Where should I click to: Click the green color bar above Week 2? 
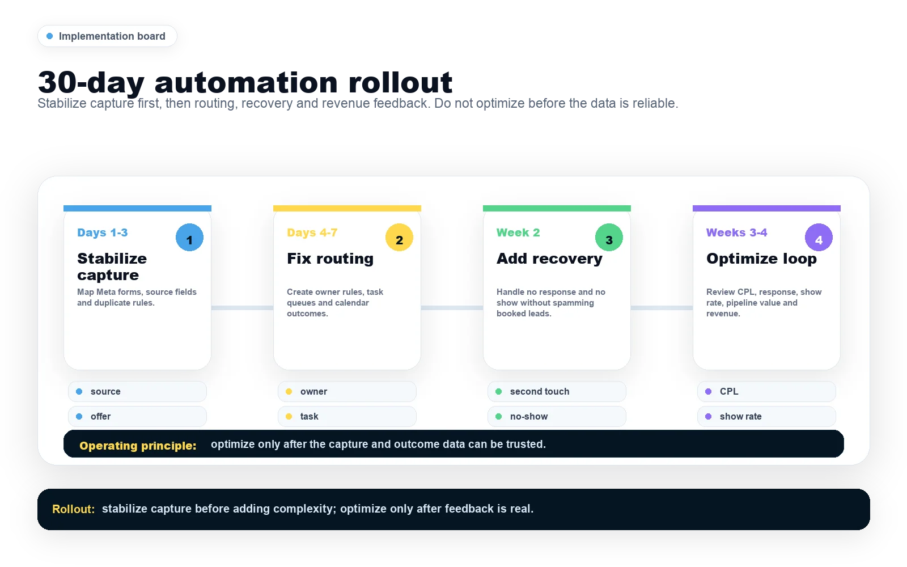(557, 208)
